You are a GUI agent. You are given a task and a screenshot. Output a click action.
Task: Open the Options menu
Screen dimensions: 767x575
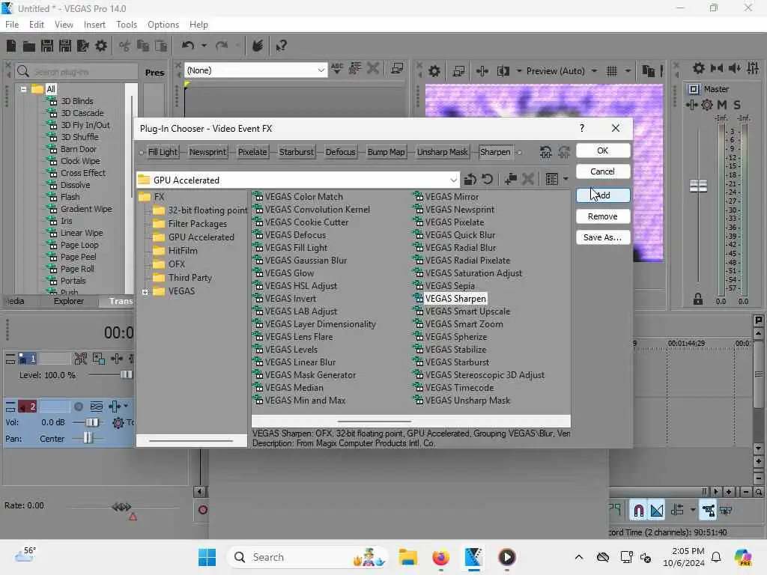coord(163,25)
